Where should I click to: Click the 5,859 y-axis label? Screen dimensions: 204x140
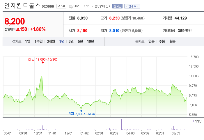pyautogui.click(x=193, y=115)
